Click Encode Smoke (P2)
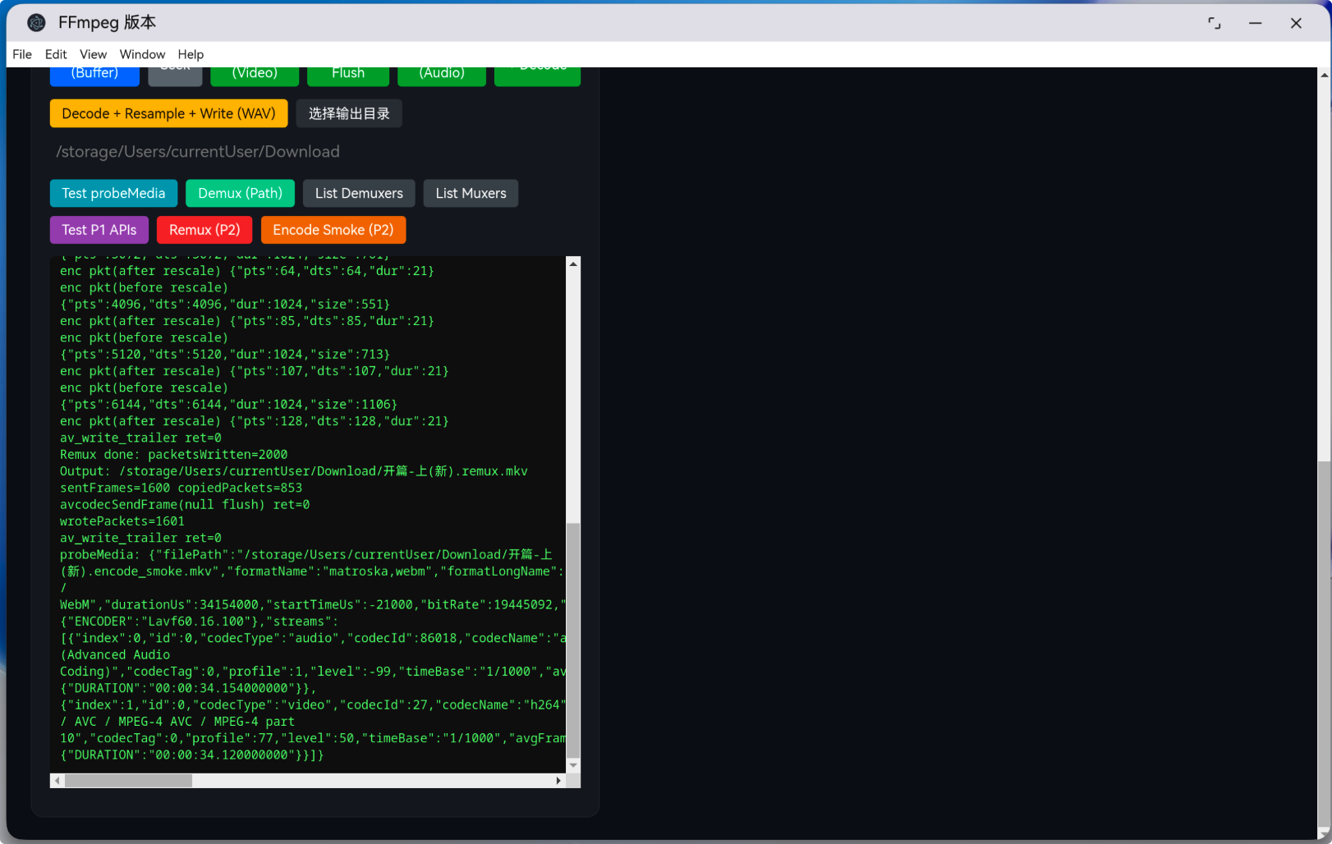Viewport: 1332px width, 844px height. tap(333, 230)
